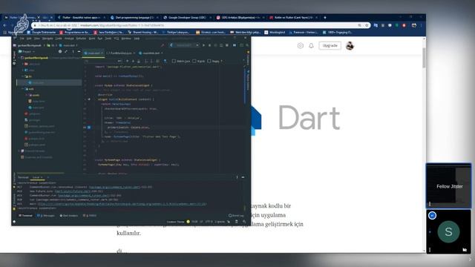
Task: Enable the Regex checkbox in the find bar
Action: (x=209, y=61)
